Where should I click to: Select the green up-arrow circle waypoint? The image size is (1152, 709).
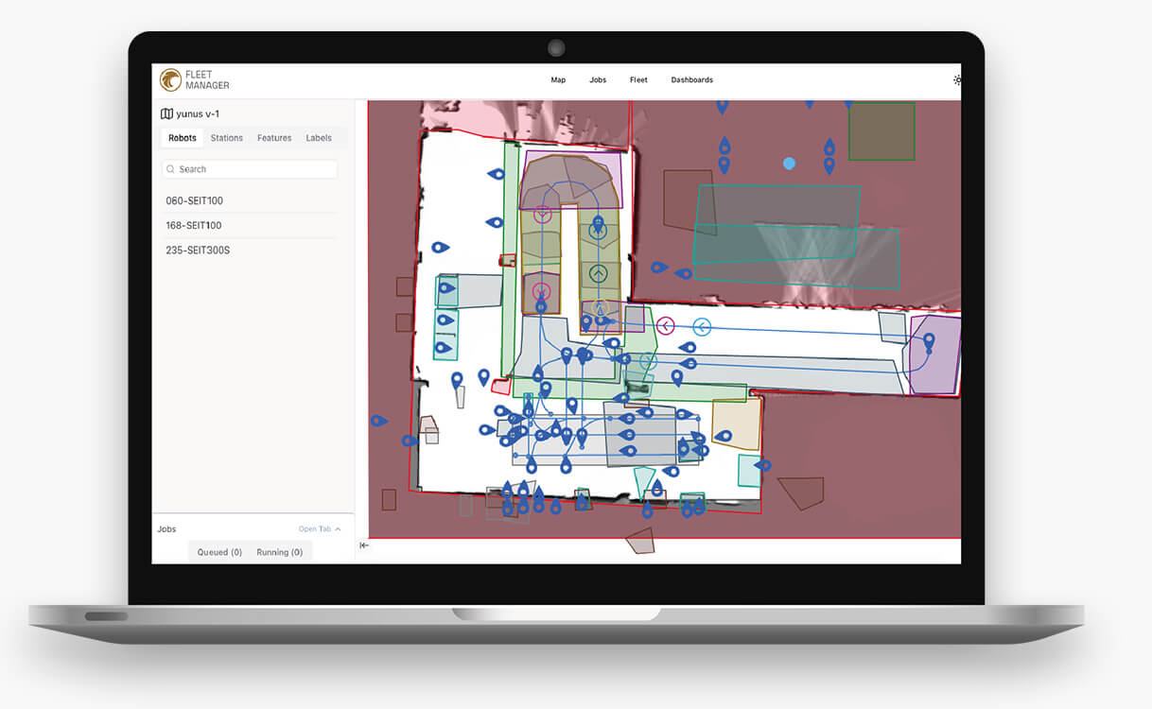coord(598,274)
